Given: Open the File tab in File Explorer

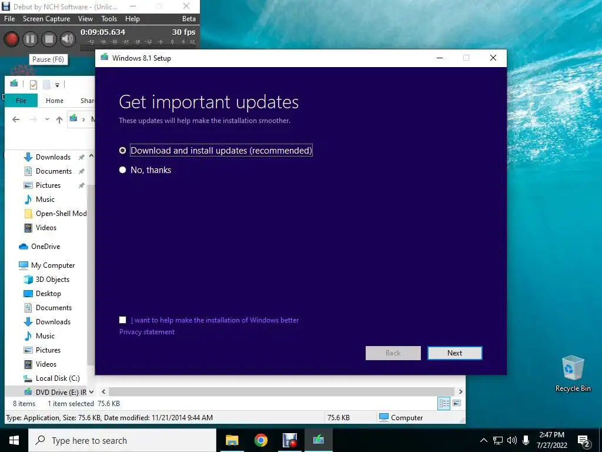Looking at the screenshot, I should [x=21, y=101].
